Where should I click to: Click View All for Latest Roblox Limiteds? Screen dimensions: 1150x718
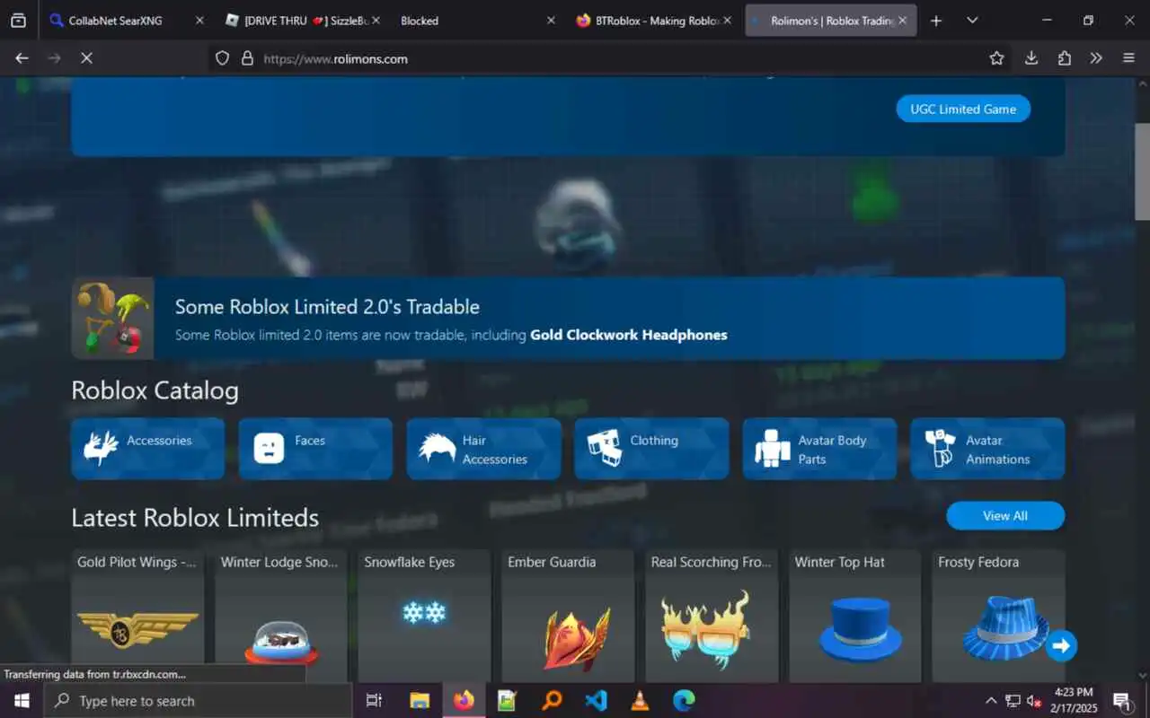(1005, 516)
